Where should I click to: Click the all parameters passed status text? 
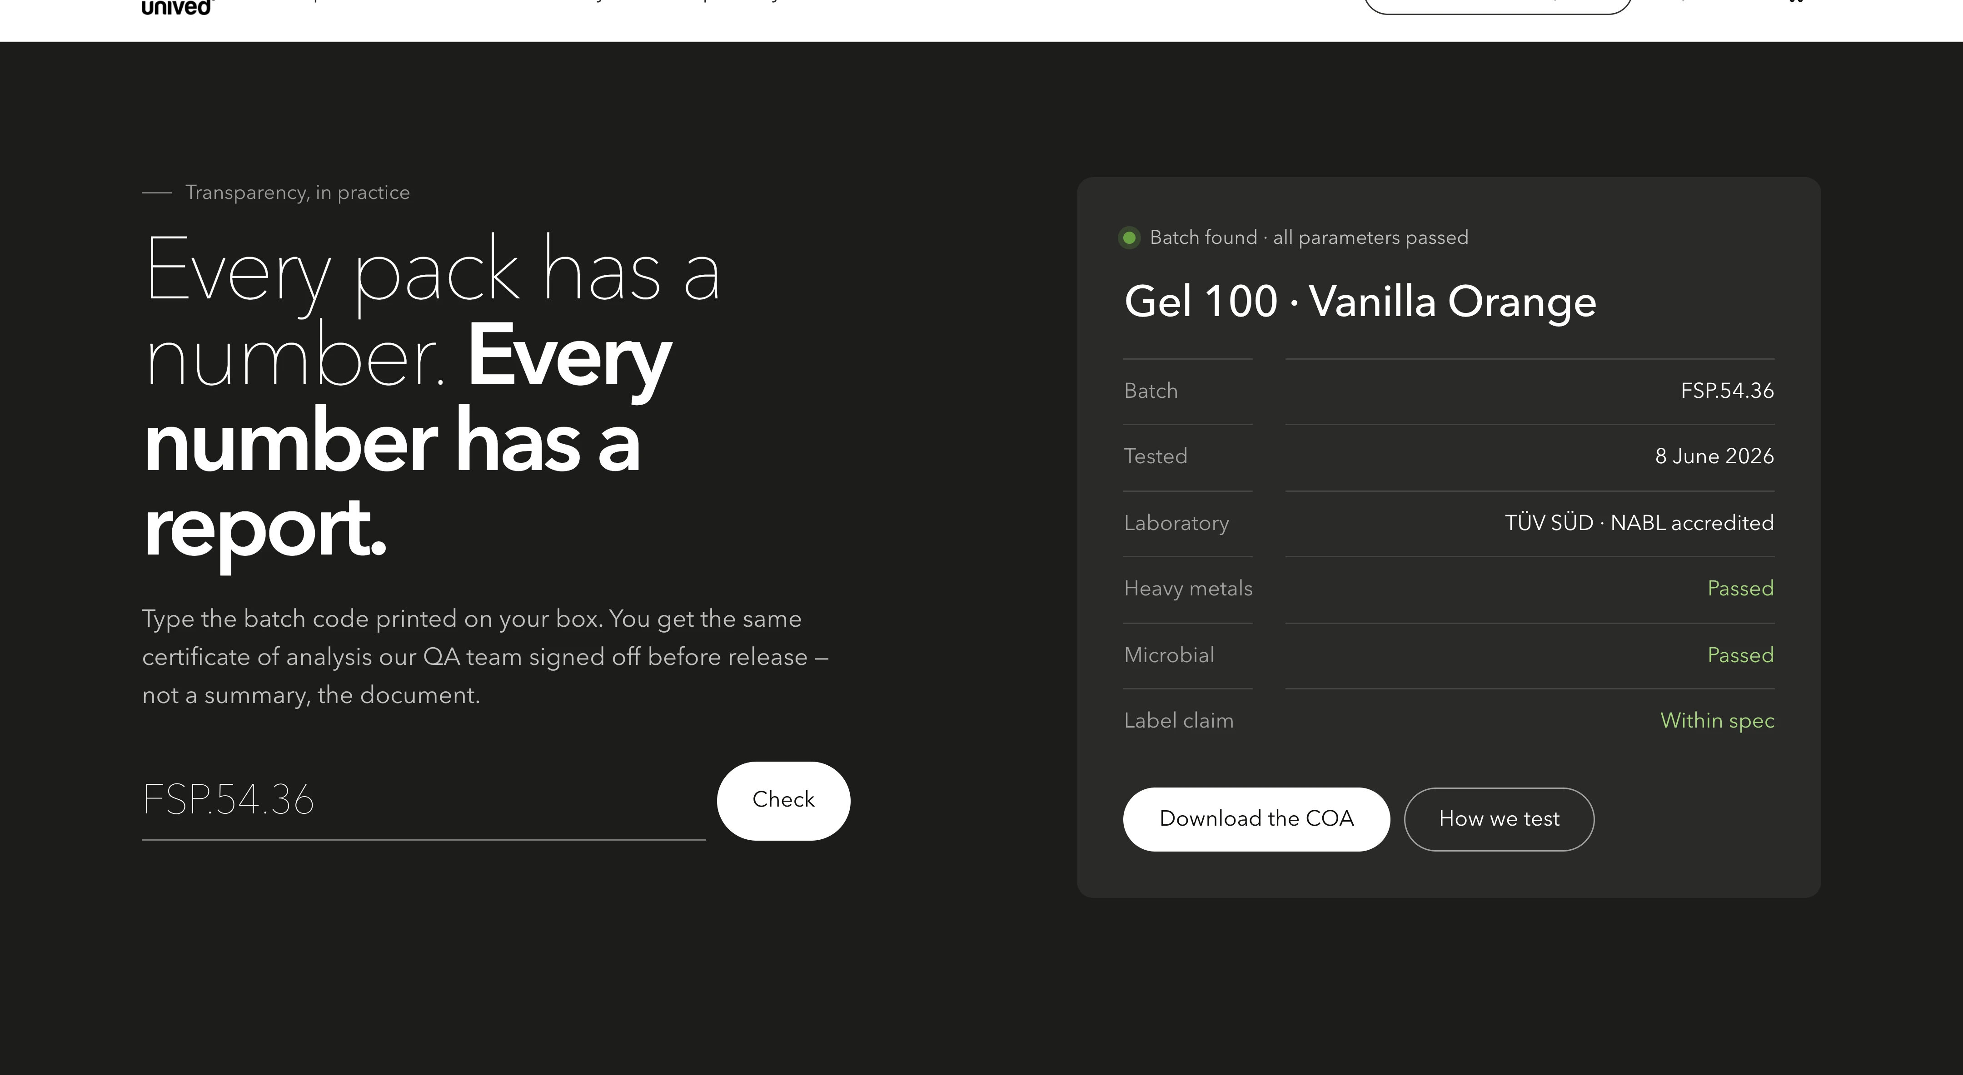pyautogui.click(x=1370, y=238)
